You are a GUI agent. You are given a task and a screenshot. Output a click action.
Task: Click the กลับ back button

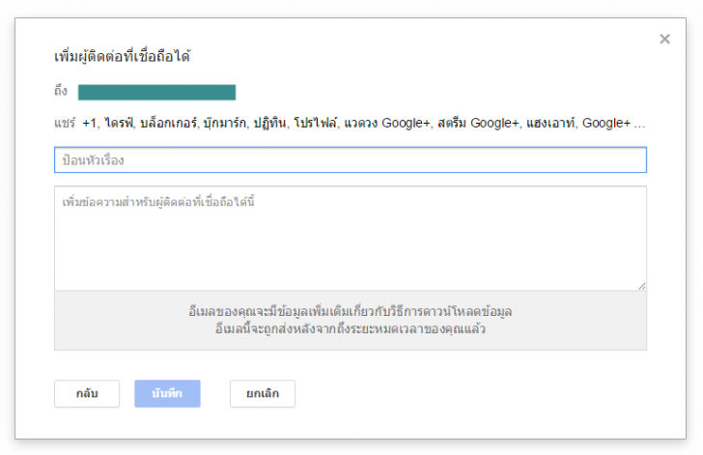click(87, 393)
